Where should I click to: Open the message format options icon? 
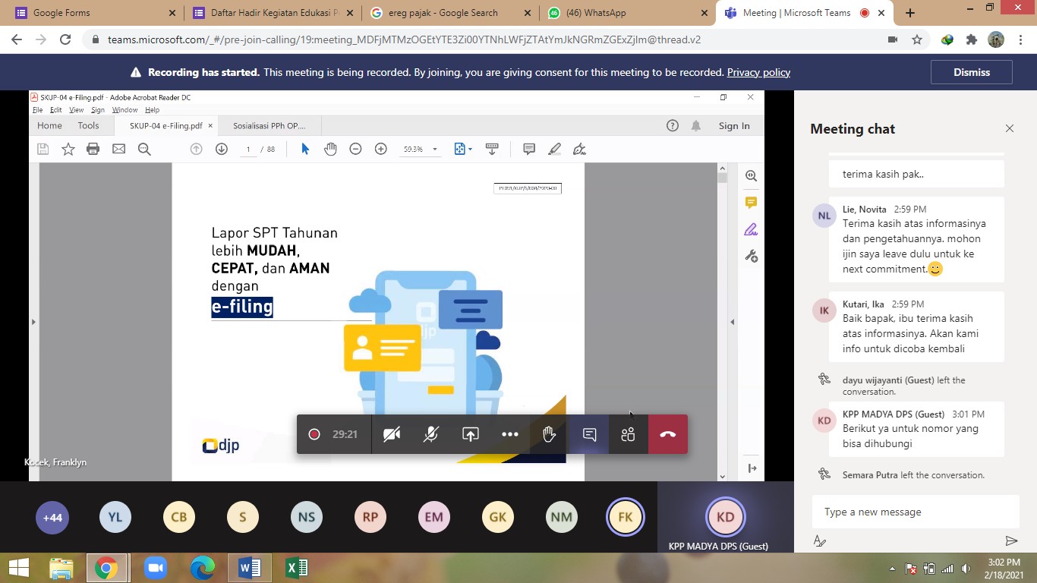click(x=819, y=540)
